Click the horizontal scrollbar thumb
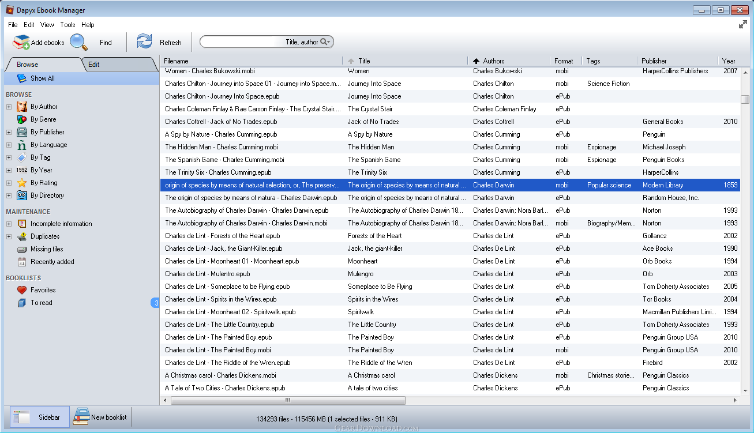 click(288, 400)
